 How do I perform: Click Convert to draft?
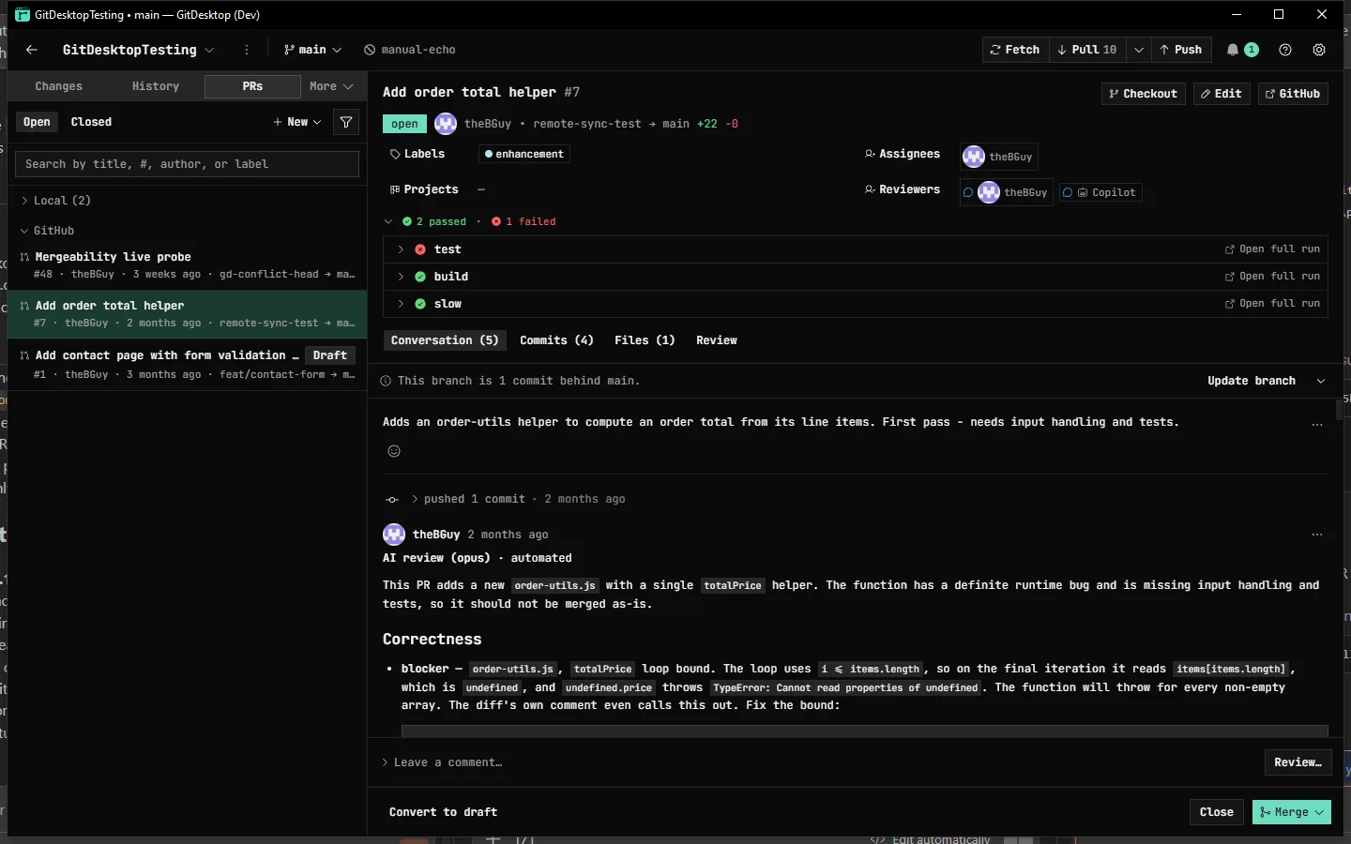point(443,812)
